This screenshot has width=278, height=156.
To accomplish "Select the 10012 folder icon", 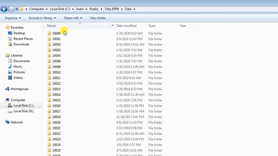I will pyautogui.click(x=49, y=83).
